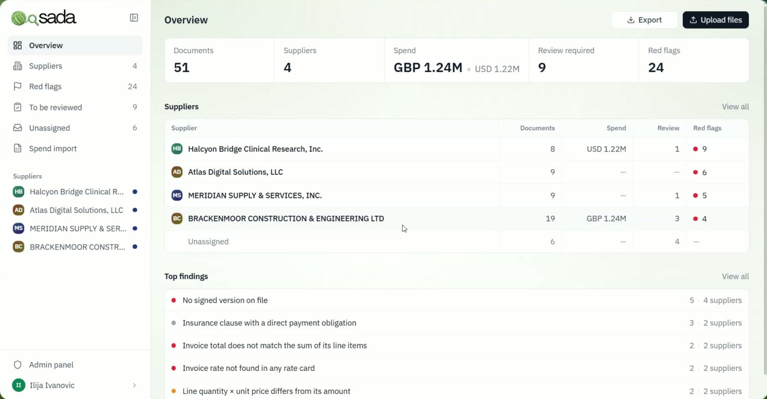Click the HB avatar in the sidebar list
The image size is (767, 399).
(x=19, y=192)
